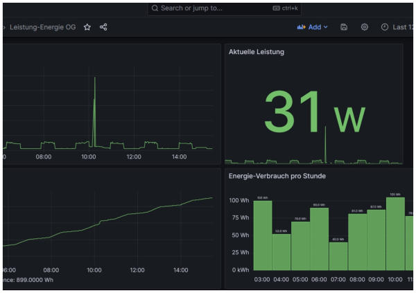
Task: Click the 10:00 bar in hourly chart
Action: click(395, 234)
